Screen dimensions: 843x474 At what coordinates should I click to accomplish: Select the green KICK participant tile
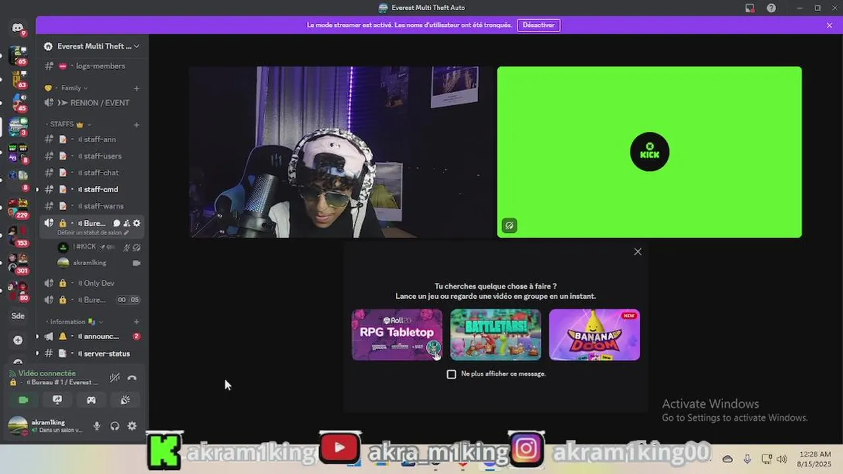649,152
